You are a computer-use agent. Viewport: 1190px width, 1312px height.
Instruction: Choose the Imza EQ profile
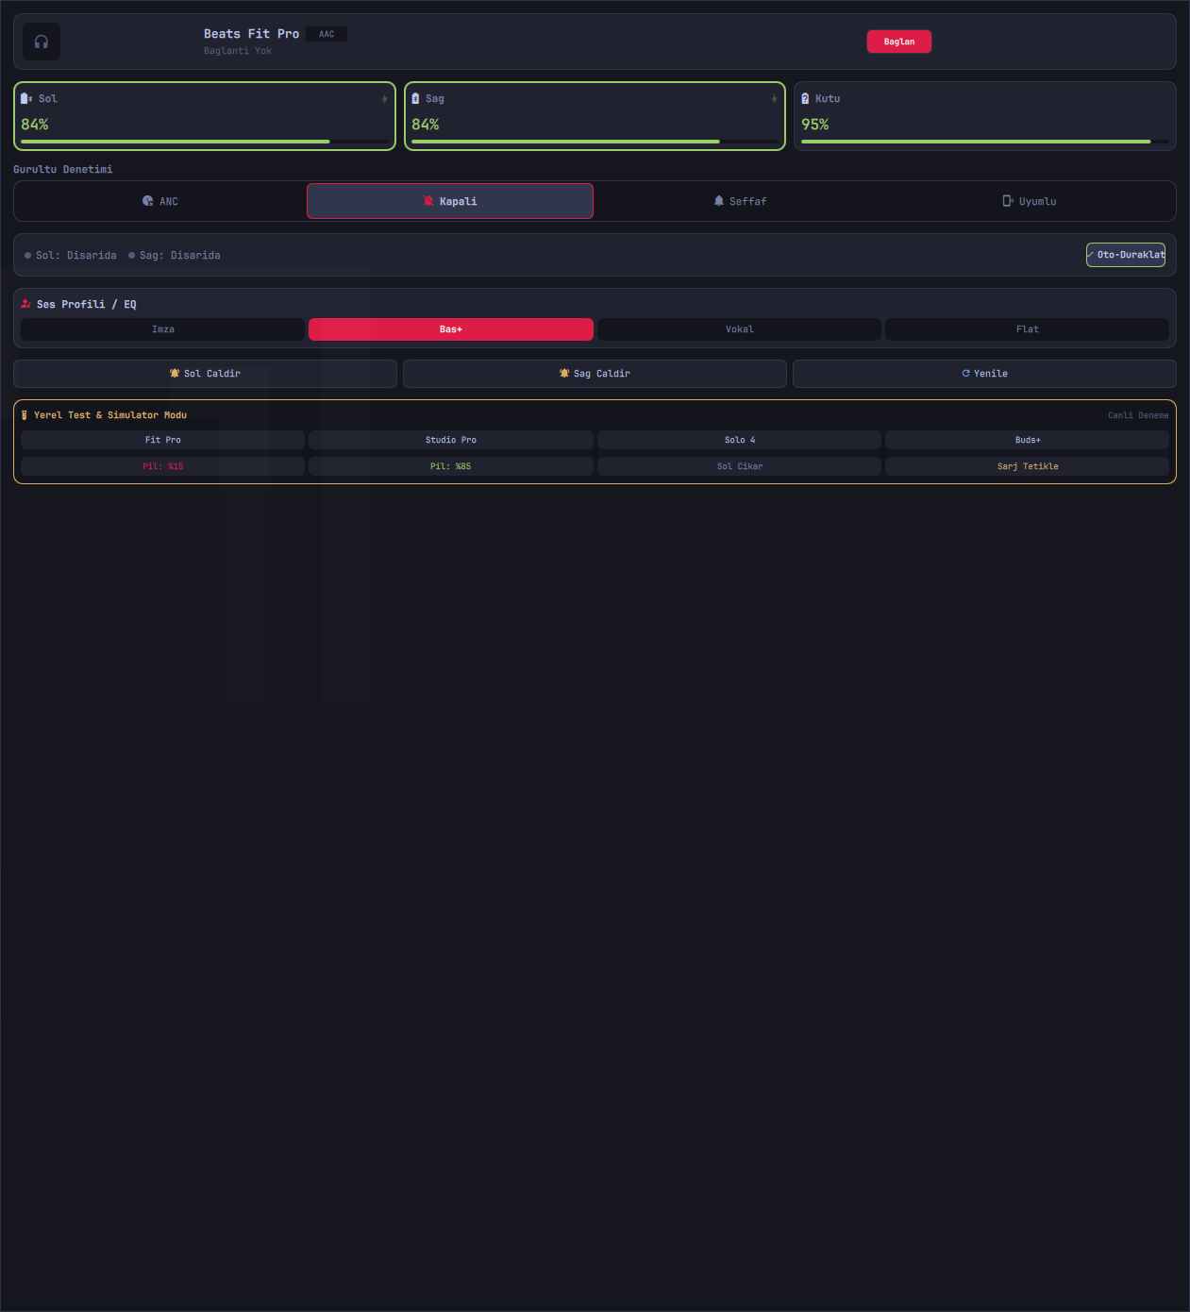162,329
